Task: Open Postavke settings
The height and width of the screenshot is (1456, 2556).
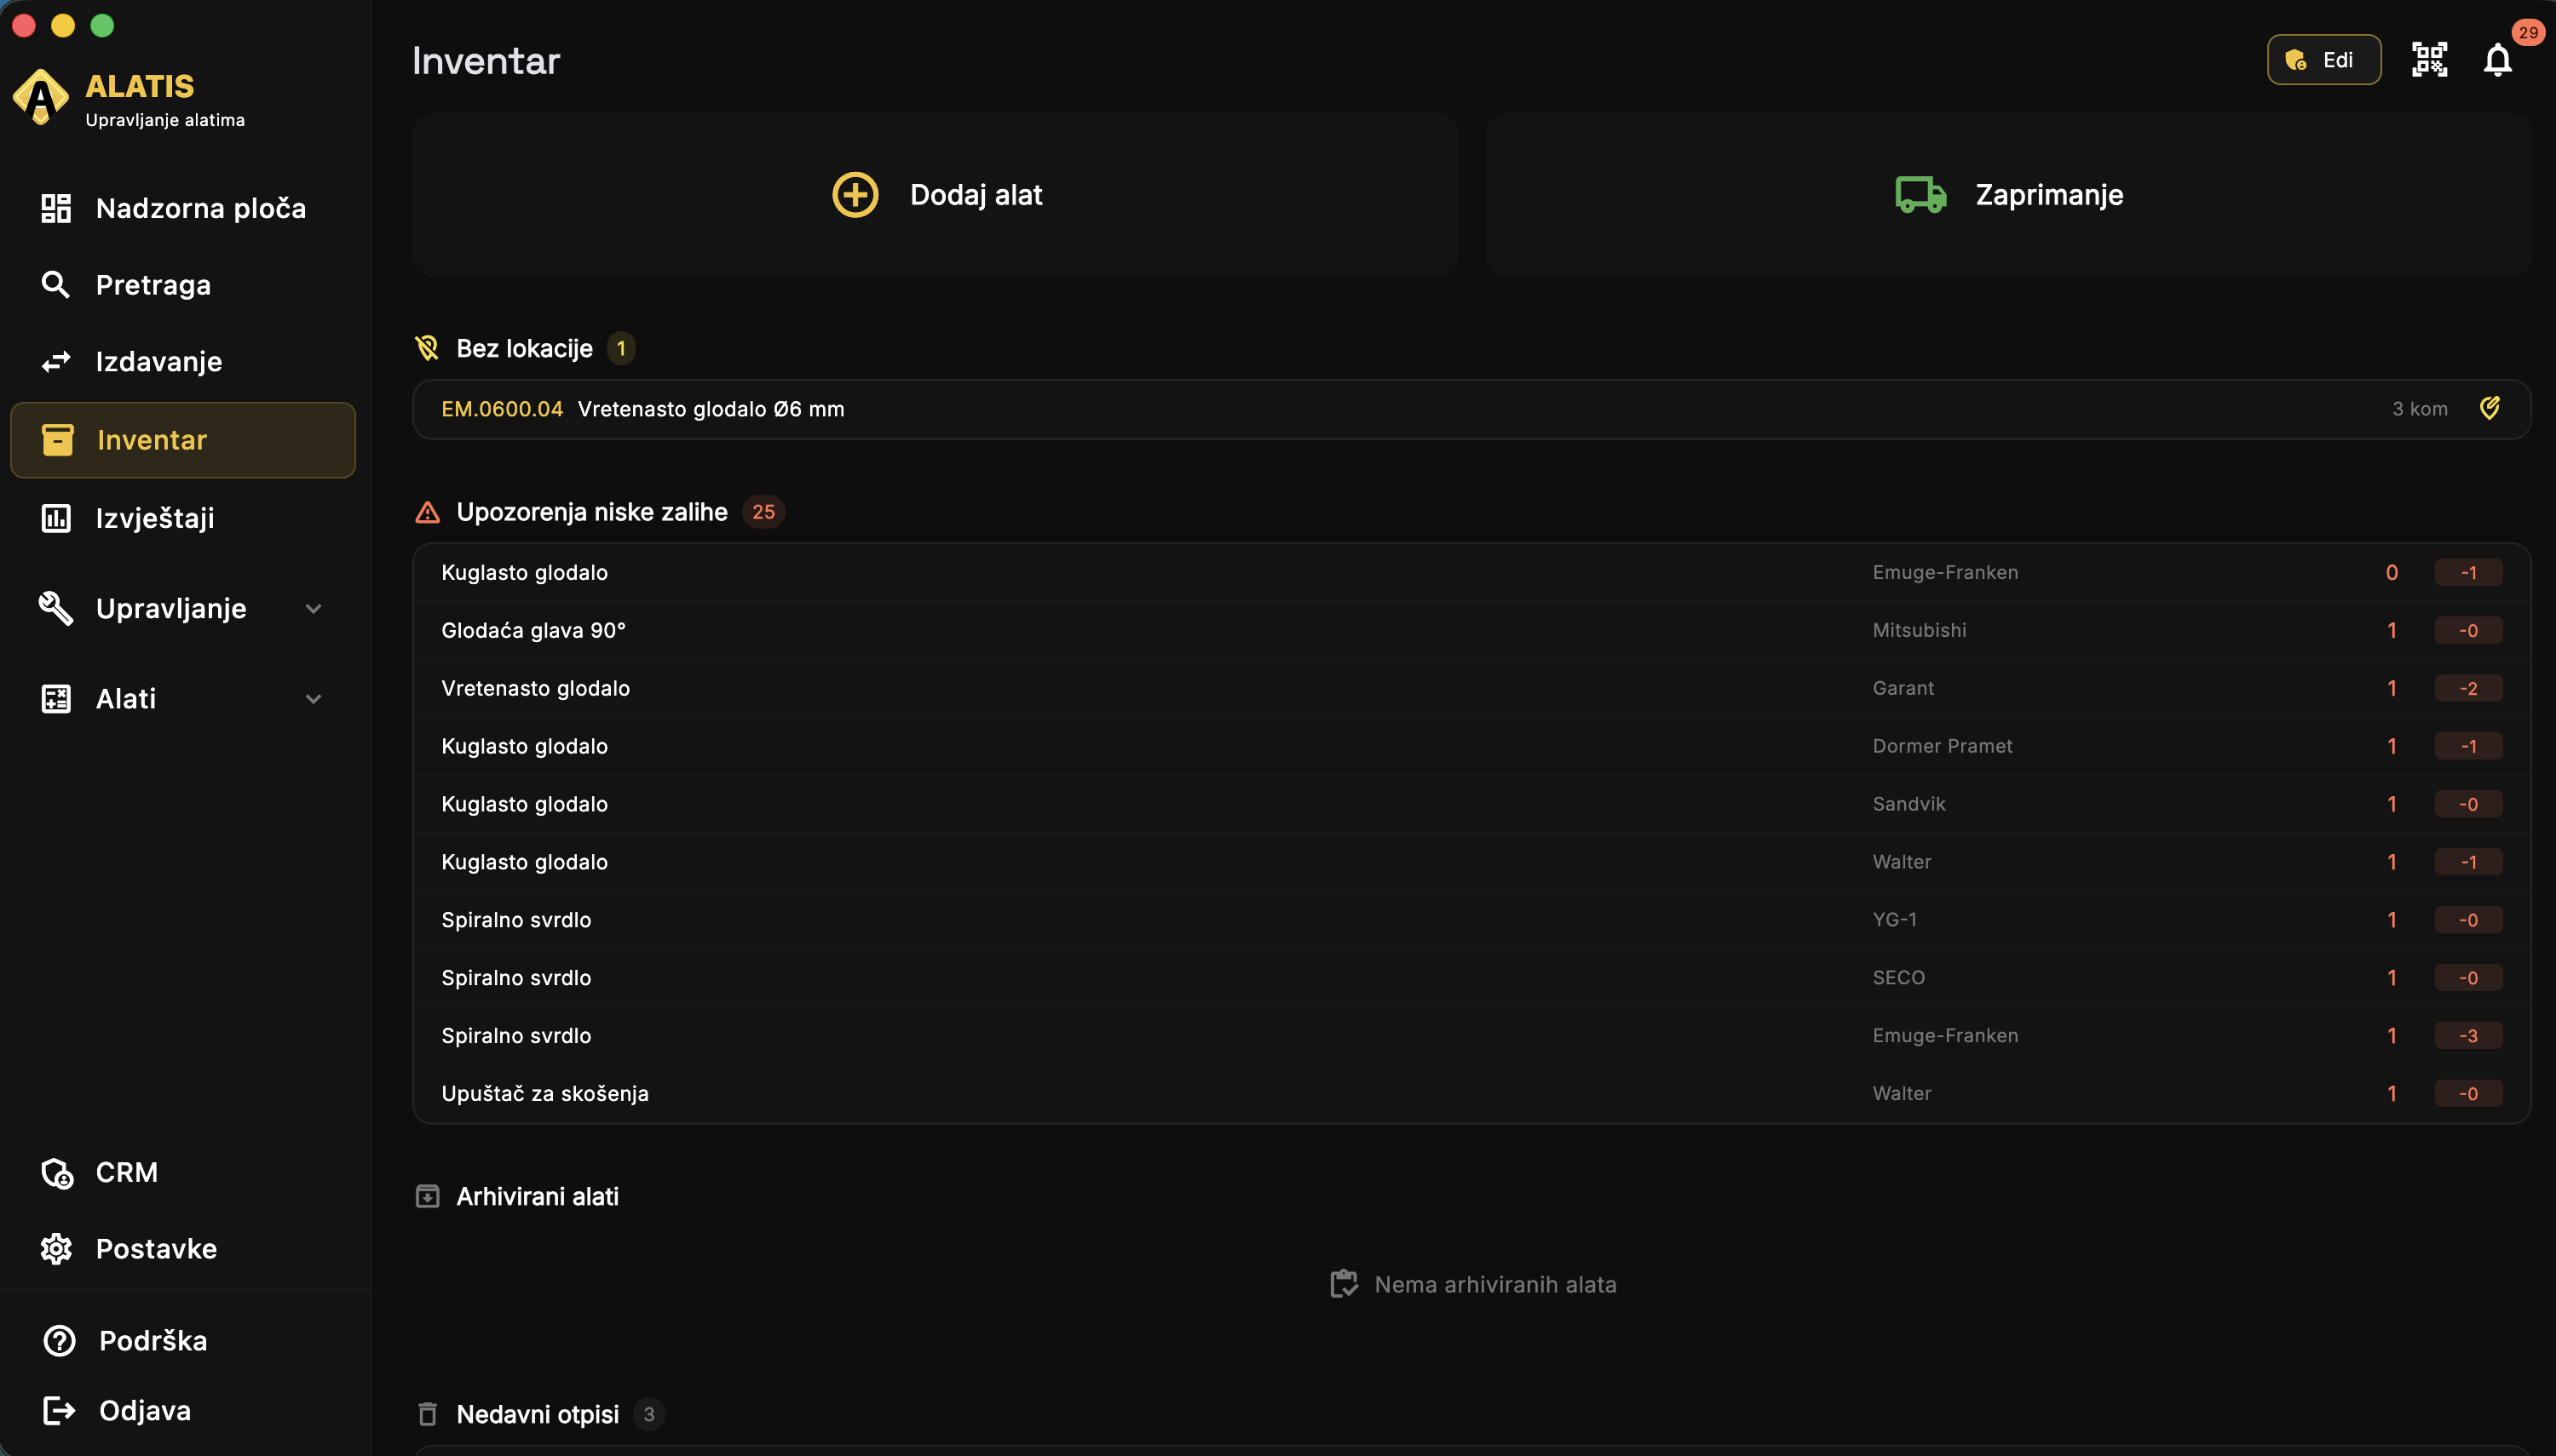Action: [x=183, y=1249]
